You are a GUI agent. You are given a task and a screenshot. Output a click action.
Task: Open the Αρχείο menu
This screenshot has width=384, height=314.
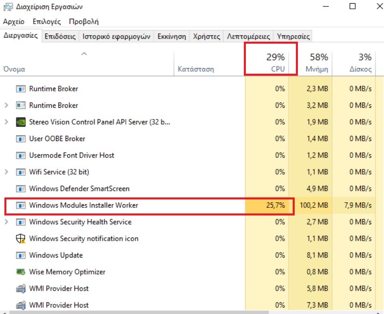click(x=14, y=22)
